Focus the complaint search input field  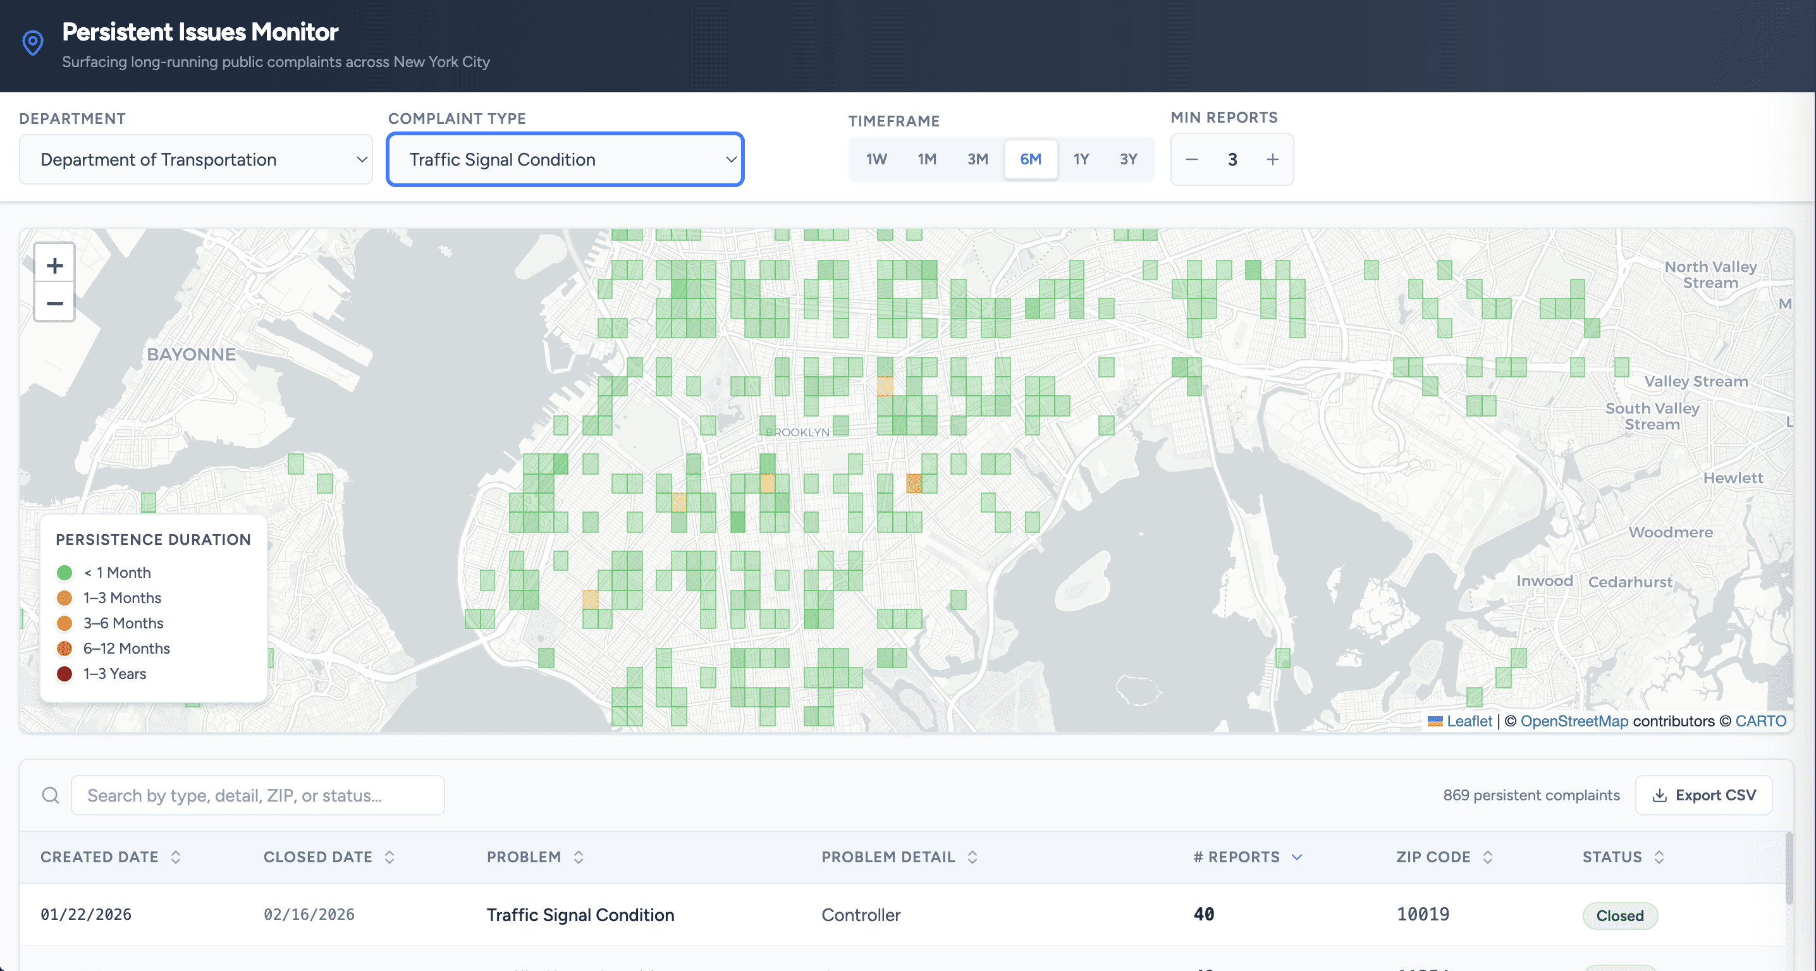(x=257, y=795)
